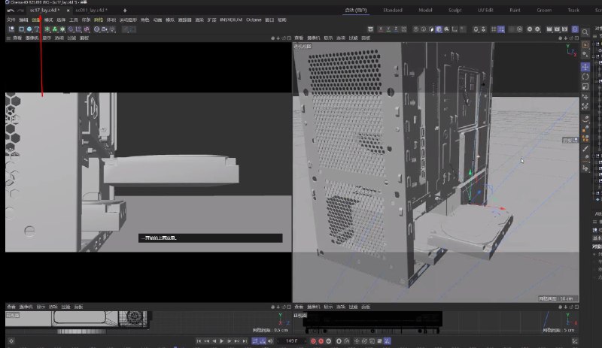The image size is (602, 348).
Task: Click the 149 F current frame field
Action: [291, 341]
